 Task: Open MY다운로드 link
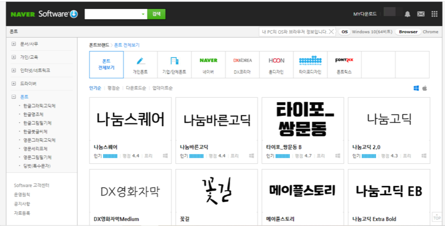pos(365,14)
